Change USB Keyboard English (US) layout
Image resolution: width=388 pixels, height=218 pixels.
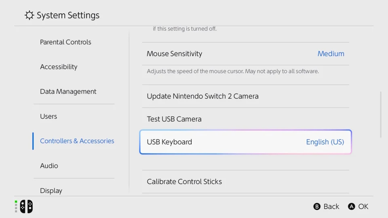325,142
